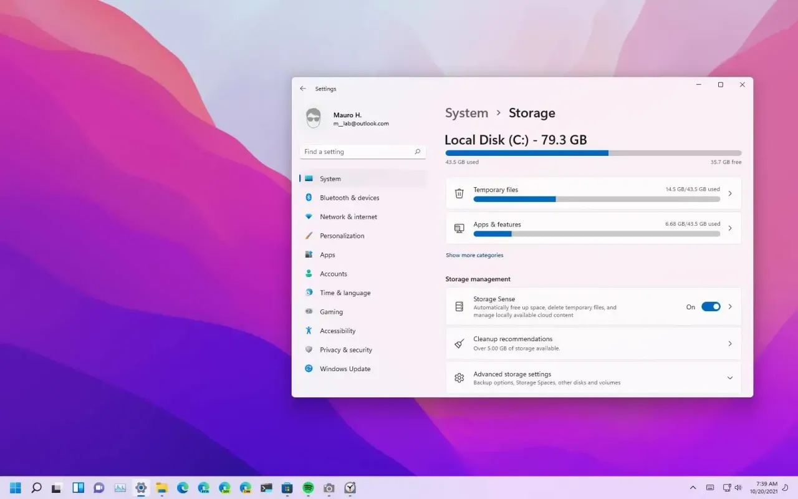Click the Storage Sense drive icon
This screenshot has height=499, width=798.
459,307
